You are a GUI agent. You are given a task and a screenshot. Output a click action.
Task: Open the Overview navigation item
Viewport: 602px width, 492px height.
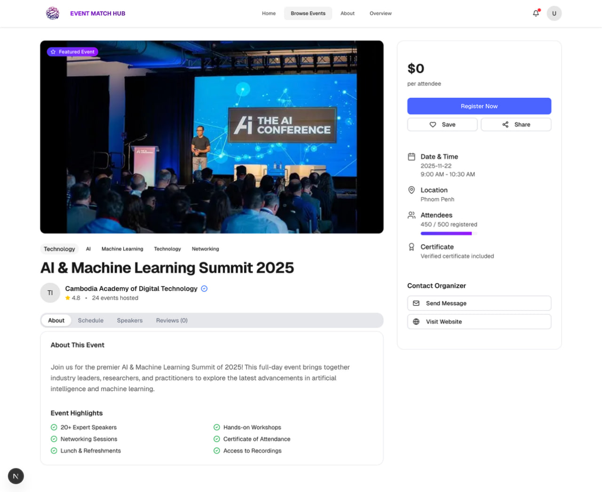pyautogui.click(x=380, y=13)
